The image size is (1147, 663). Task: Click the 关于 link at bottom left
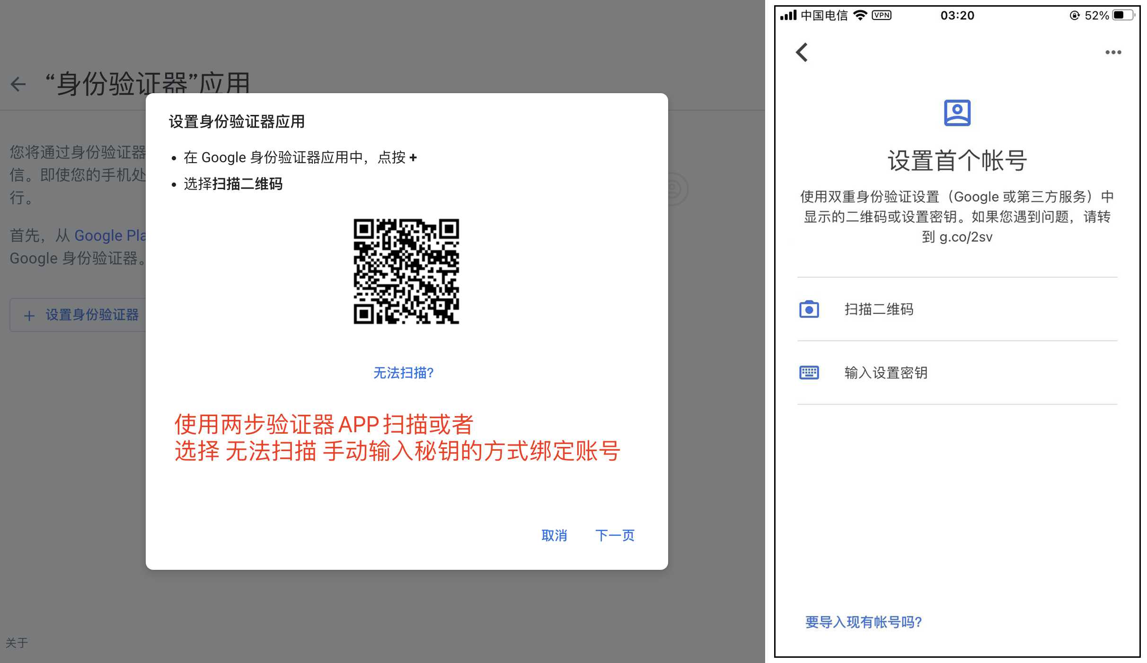pyautogui.click(x=18, y=643)
